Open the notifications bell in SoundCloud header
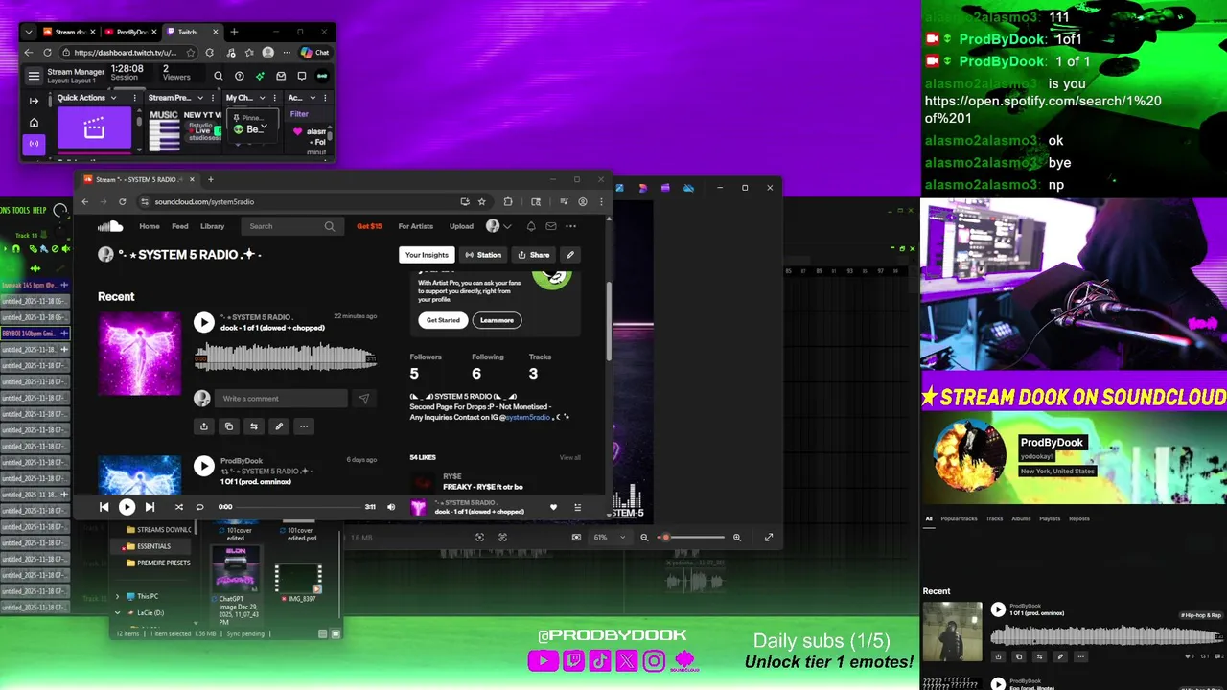Image resolution: width=1227 pixels, height=690 pixels. (x=533, y=226)
